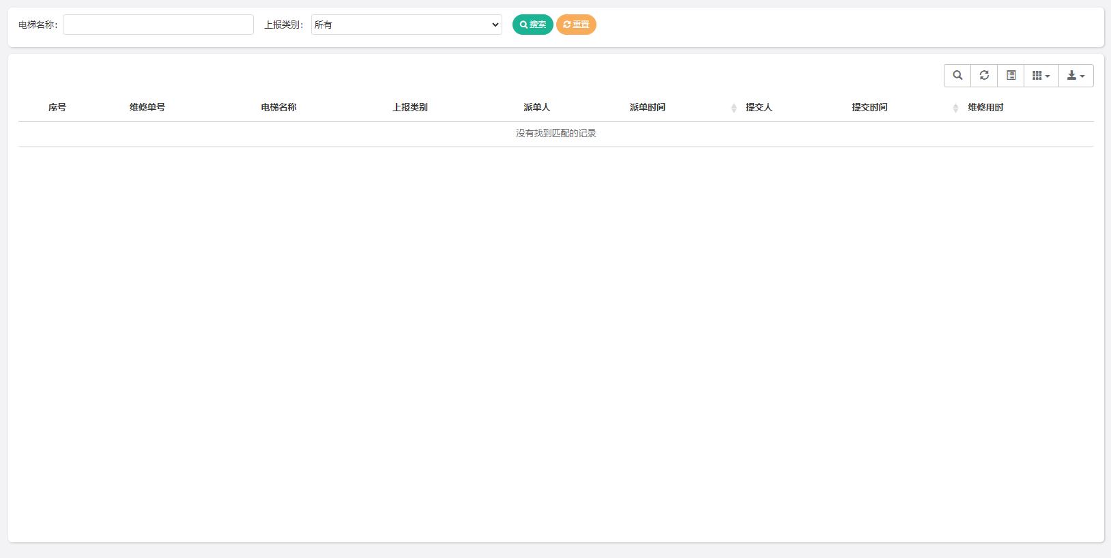Click the 电梯名称 column header
The image size is (1111, 558).
click(x=278, y=107)
